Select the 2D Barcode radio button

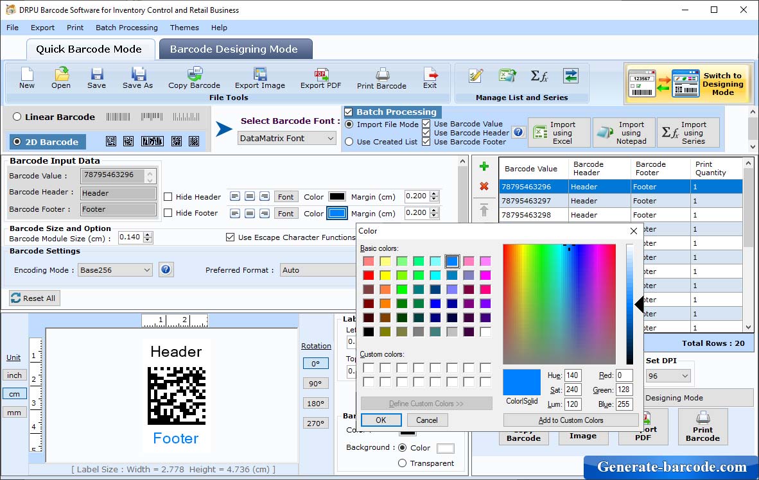click(17, 142)
